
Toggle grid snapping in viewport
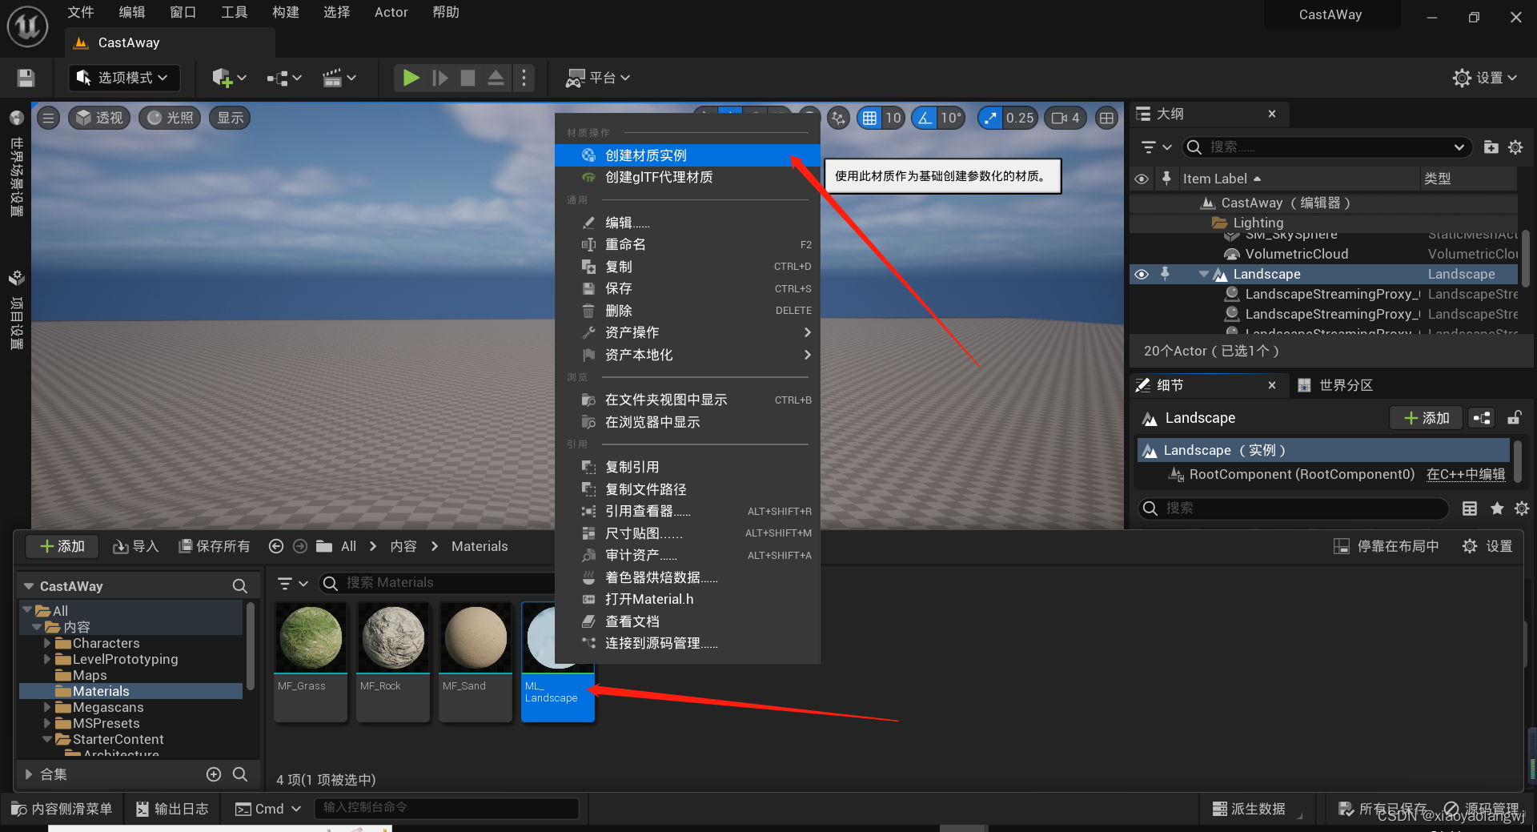869,118
